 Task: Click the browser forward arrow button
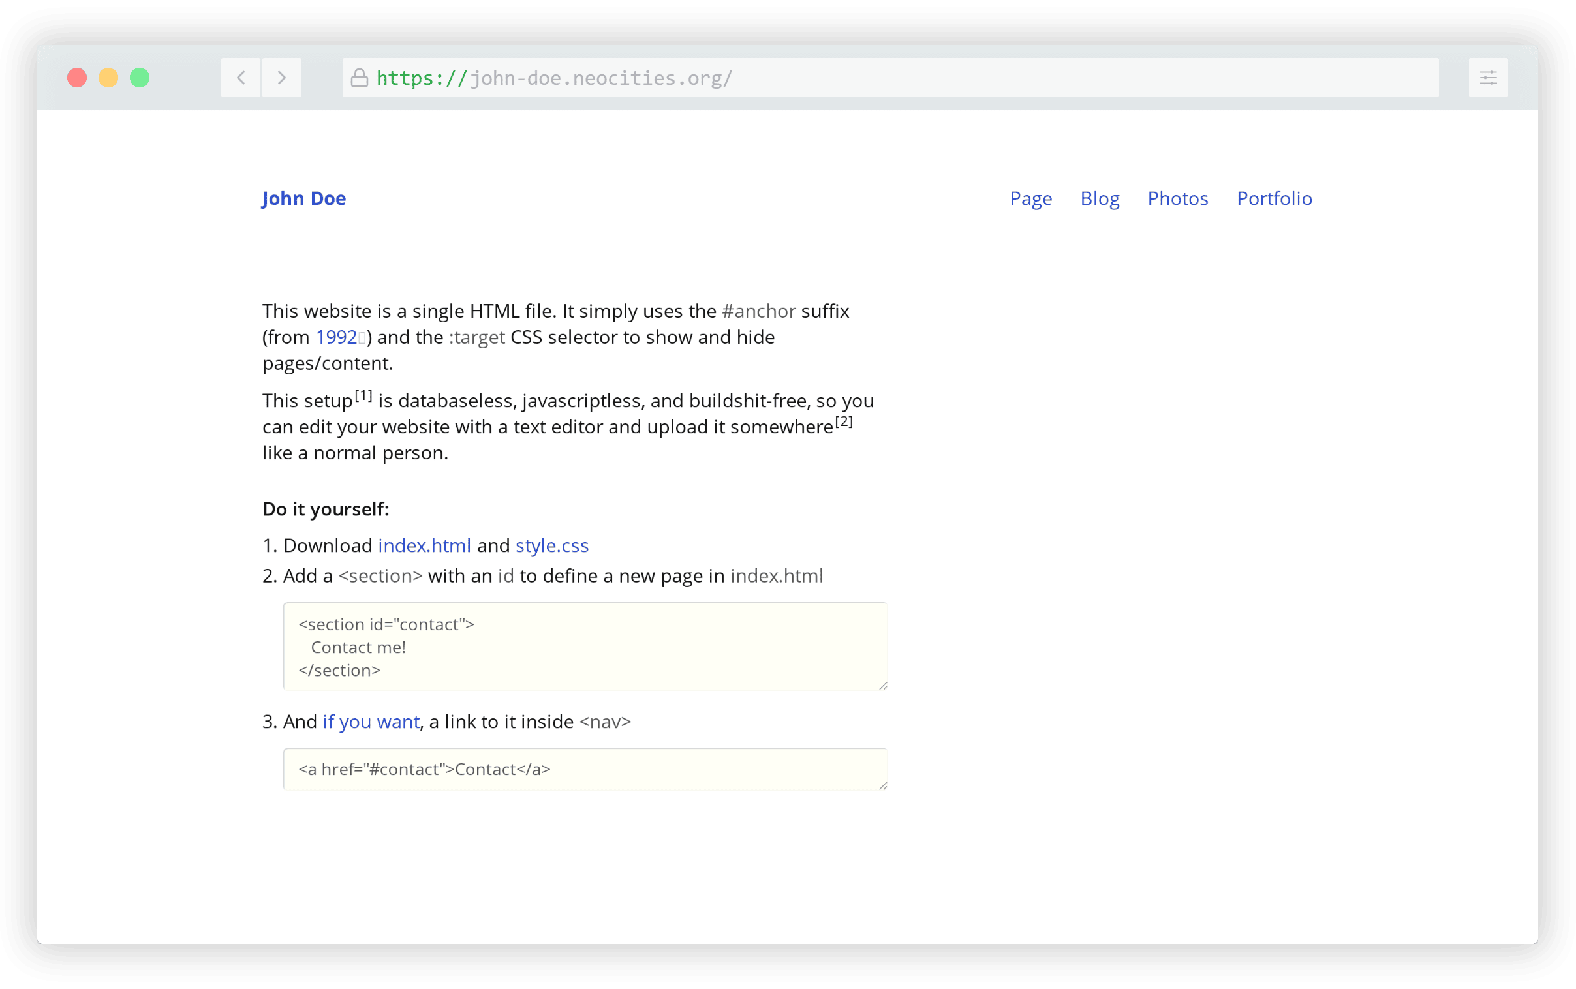coord(282,78)
